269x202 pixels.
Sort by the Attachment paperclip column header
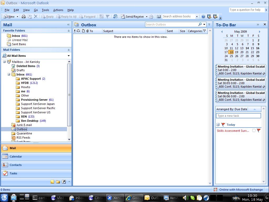coord(87,31)
